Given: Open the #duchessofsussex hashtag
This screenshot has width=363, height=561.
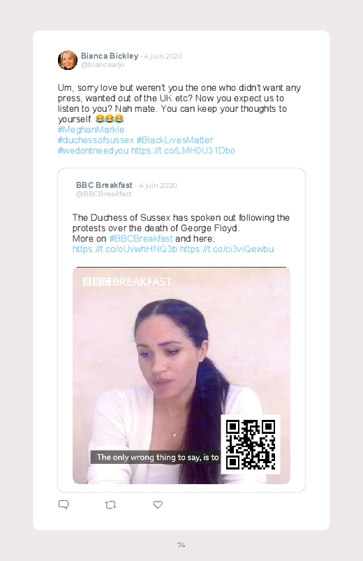Looking at the screenshot, I should [96, 140].
